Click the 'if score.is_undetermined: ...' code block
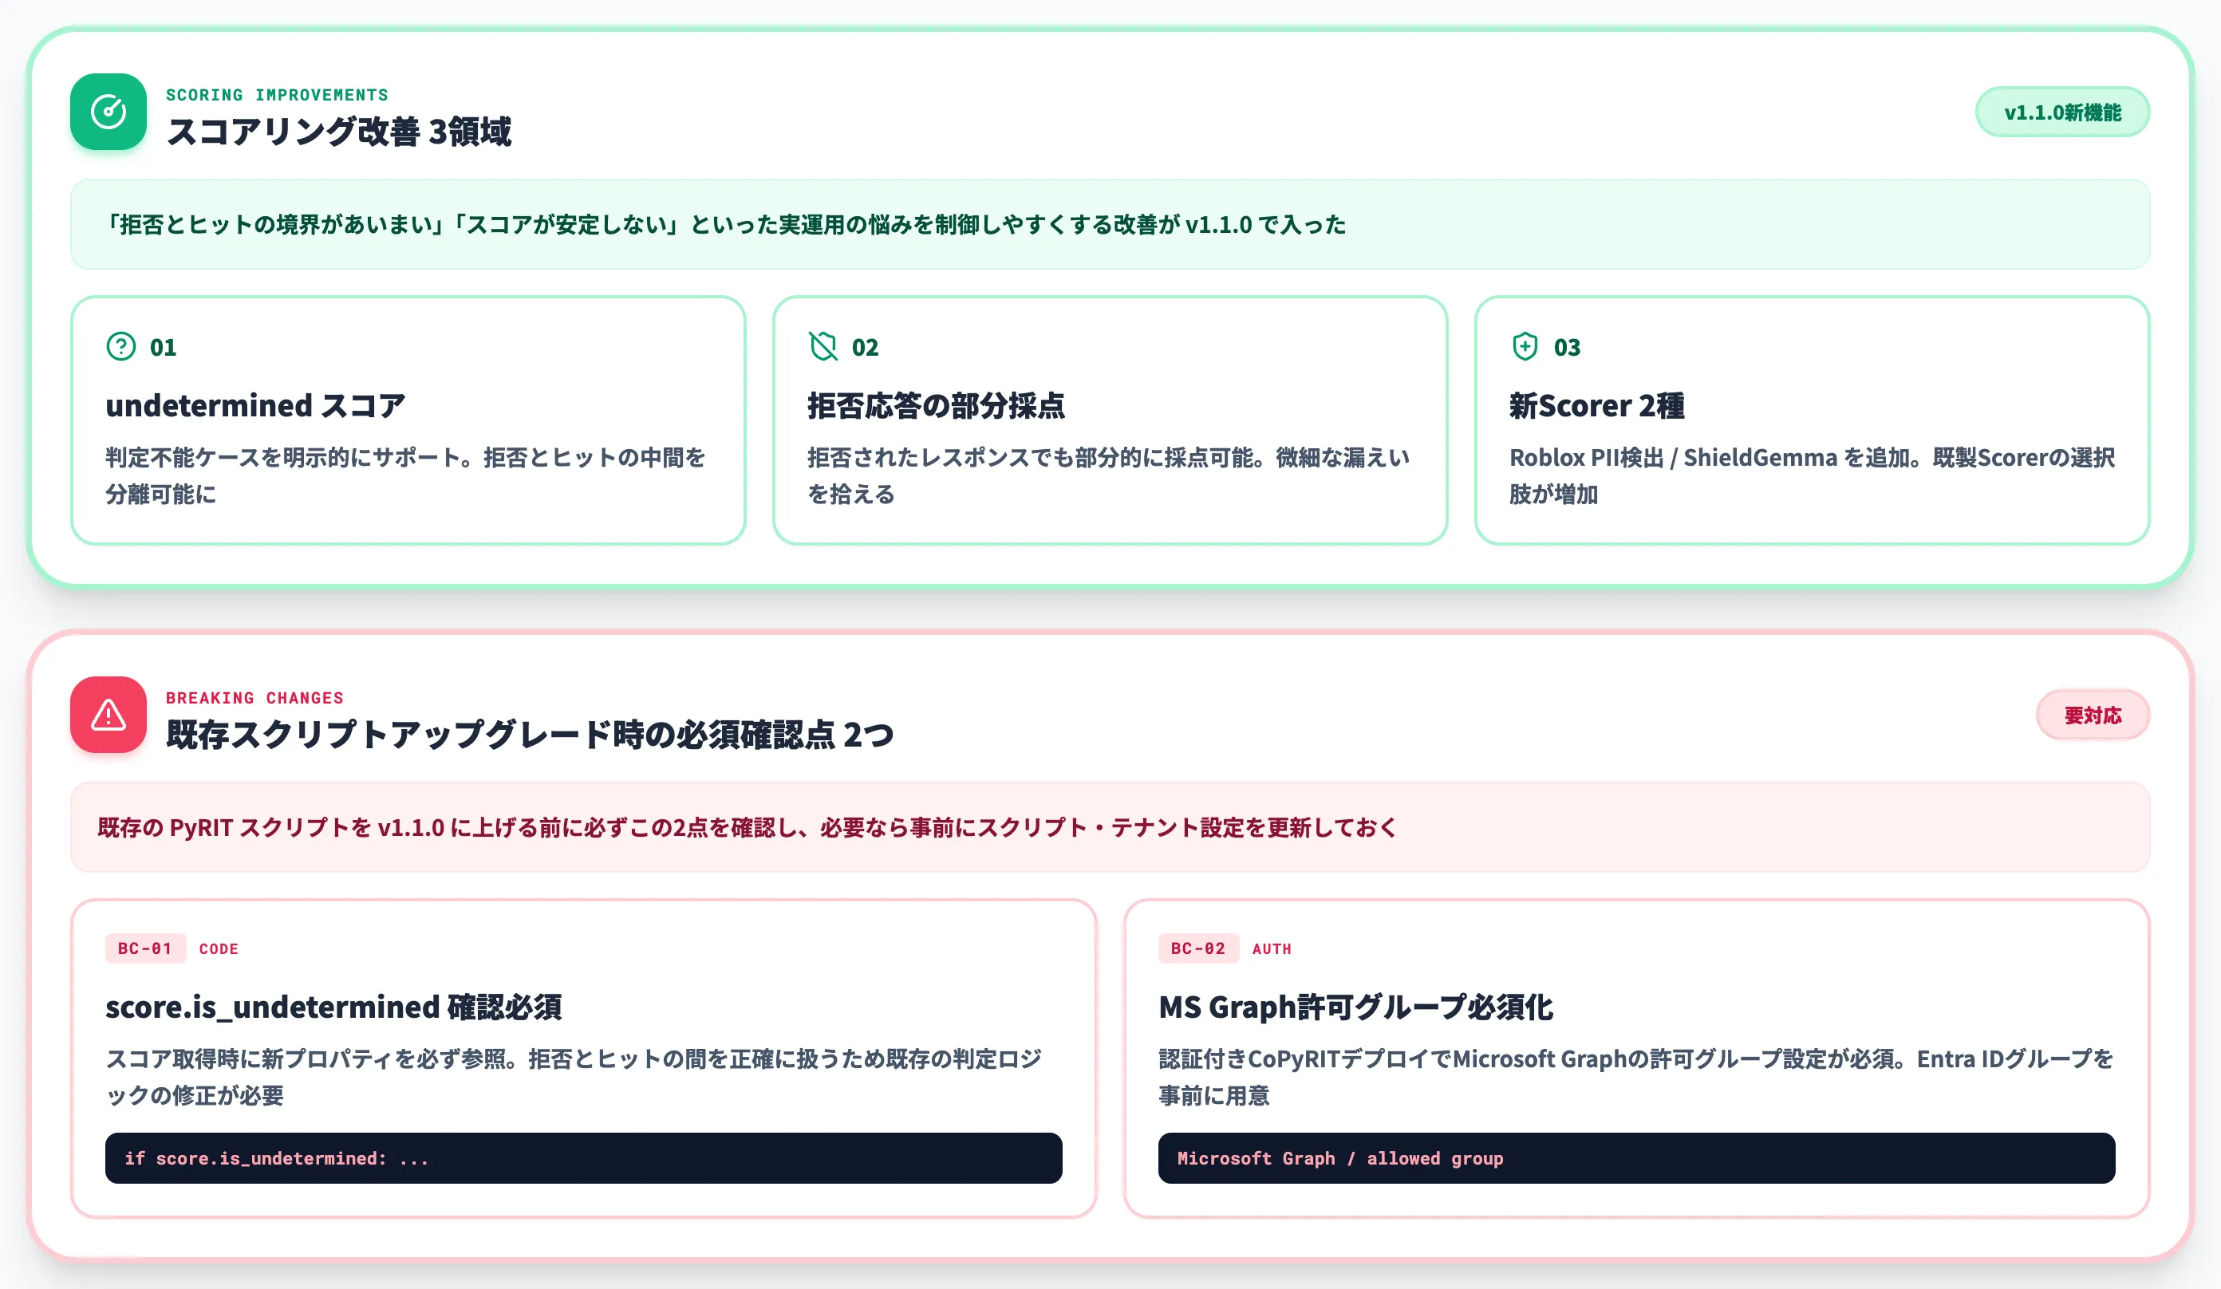The width and height of the screenshot is (2221, 1289). [x=583, y=1157]
